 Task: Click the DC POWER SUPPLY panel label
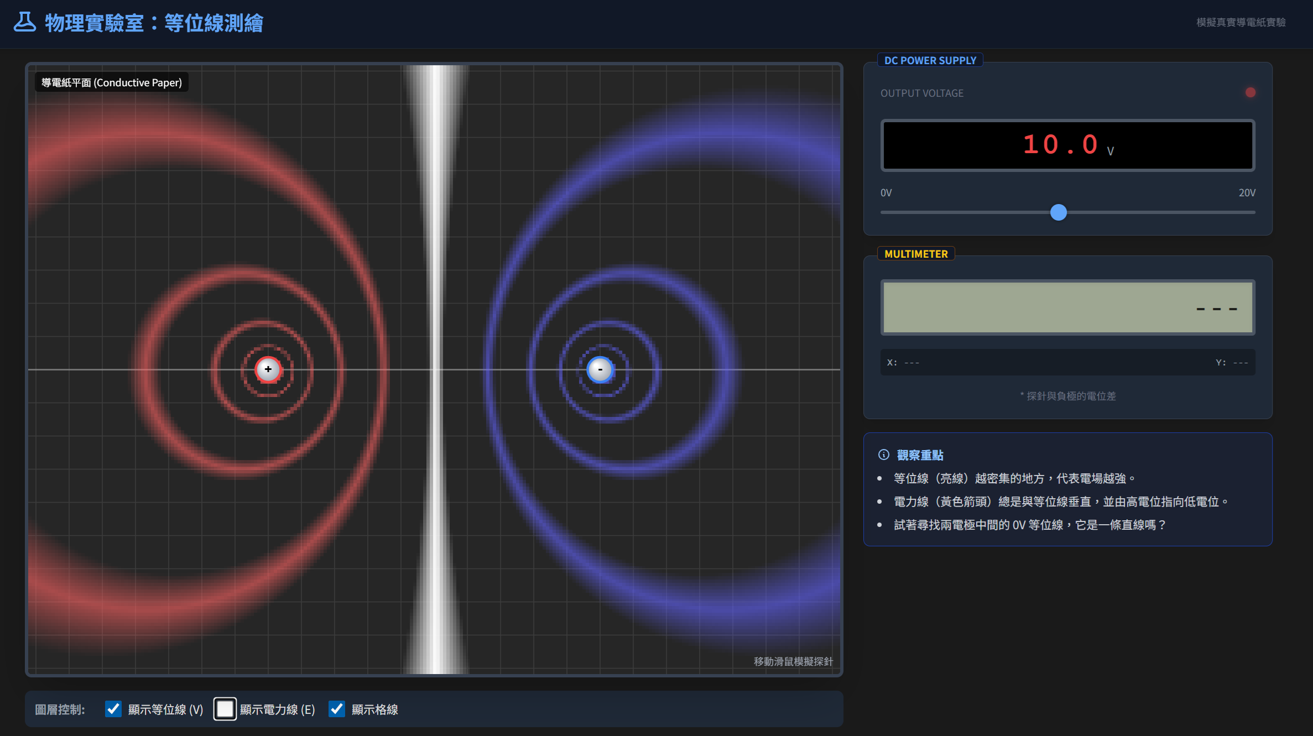pos(930,60)
